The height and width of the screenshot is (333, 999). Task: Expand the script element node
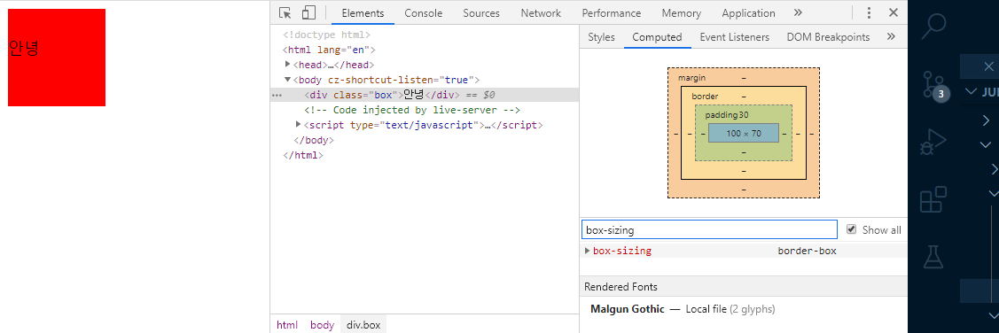299,124
